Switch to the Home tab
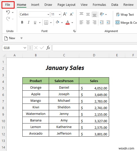Screen dimensions: 137x151 click(x=21, y=5)
